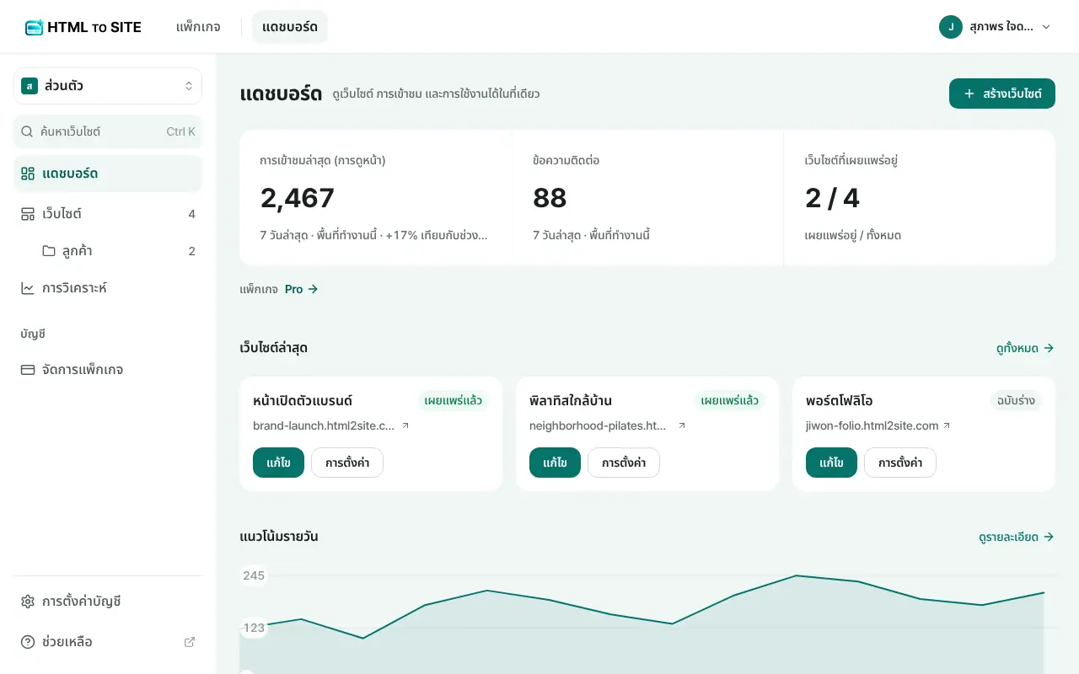Click the Pro package link
Viewport: 1079px width, 674px height.
[x=302, y=289]
